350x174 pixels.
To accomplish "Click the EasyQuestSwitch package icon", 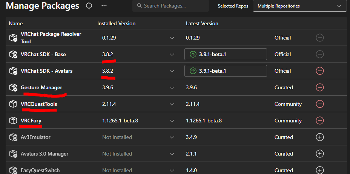I will [13, 170].
